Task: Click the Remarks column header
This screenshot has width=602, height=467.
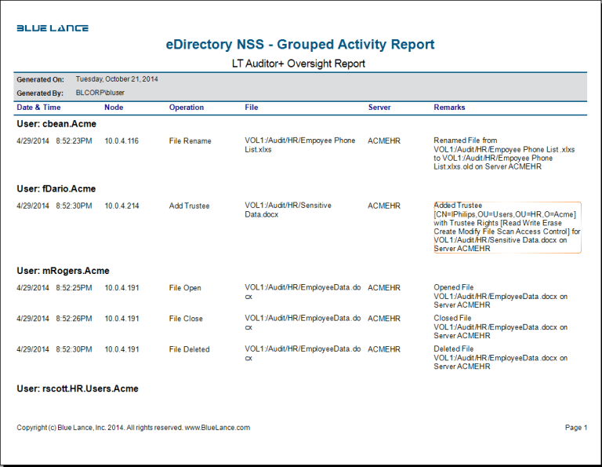Action: coord(449,108)
